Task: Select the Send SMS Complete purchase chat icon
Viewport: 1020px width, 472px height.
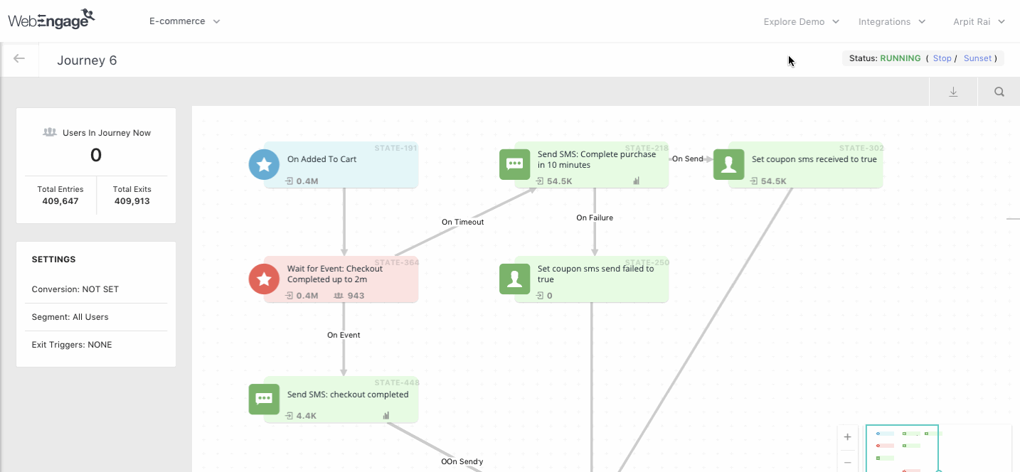Action: point(514,164)
